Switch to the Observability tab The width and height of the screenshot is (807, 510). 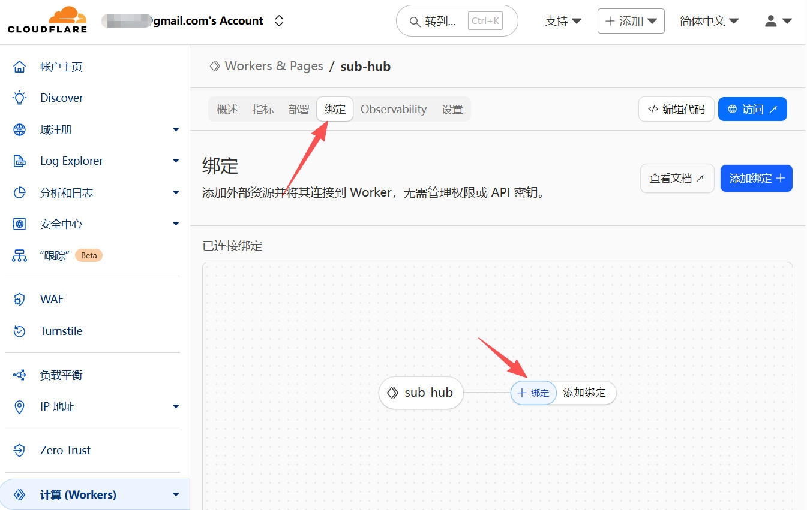pyautogui.click(x=393, y=110)
